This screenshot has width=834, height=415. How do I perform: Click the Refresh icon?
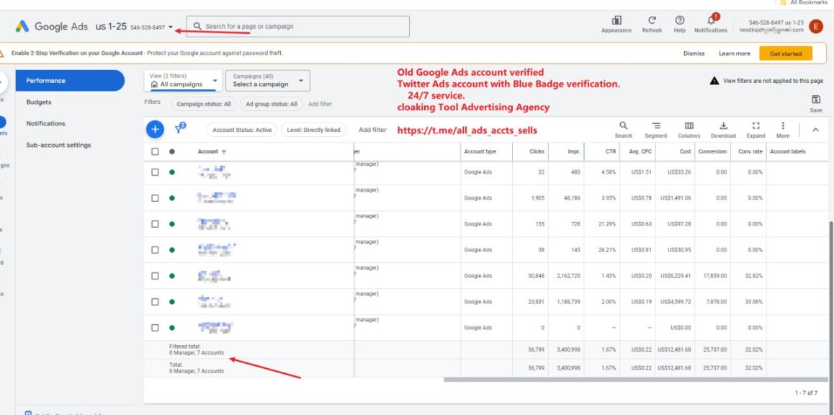(x=652, y=20)
